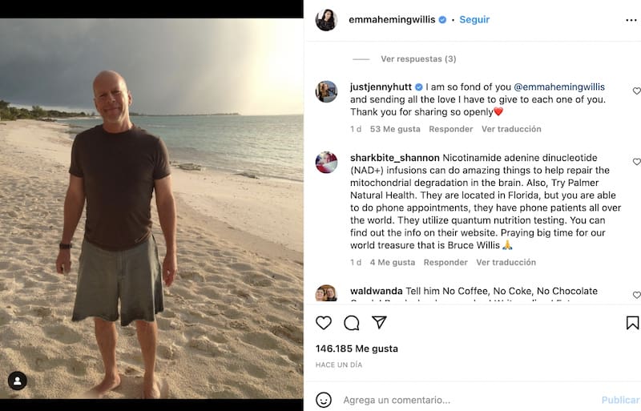
Task: Click Seguir to follow emmahemingwillis
Action: click(x=474, y=20)
